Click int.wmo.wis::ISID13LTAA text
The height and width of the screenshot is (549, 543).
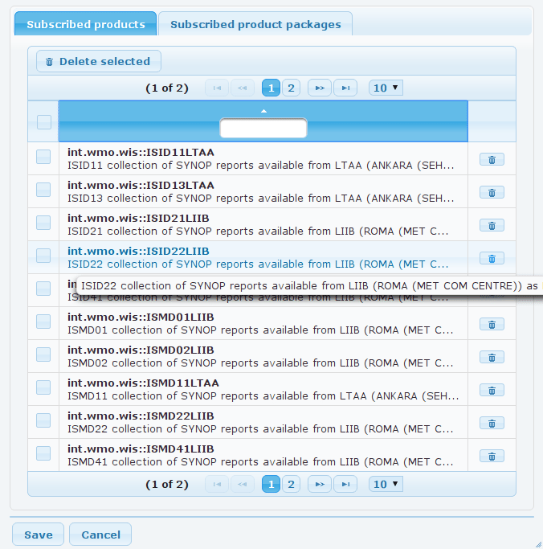pyautogui.click(x=141, y=185)
